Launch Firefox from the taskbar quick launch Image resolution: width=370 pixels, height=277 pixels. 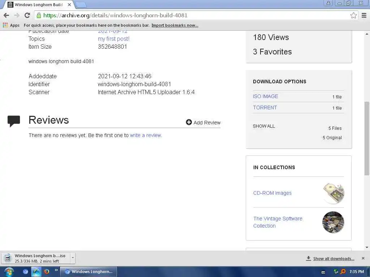click(x=47, y=272)
